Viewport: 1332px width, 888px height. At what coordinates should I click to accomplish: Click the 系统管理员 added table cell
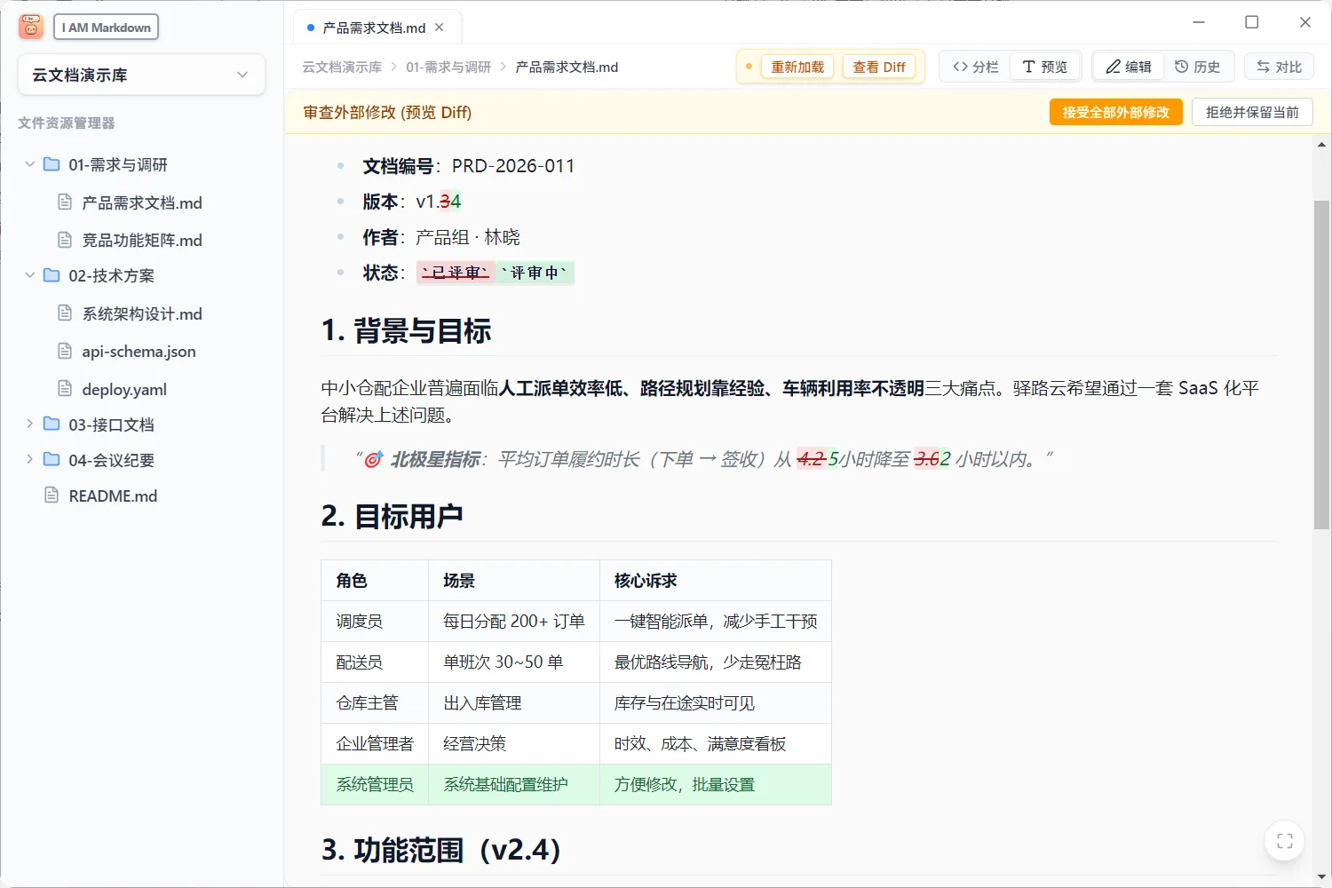(x=375, y=785)
